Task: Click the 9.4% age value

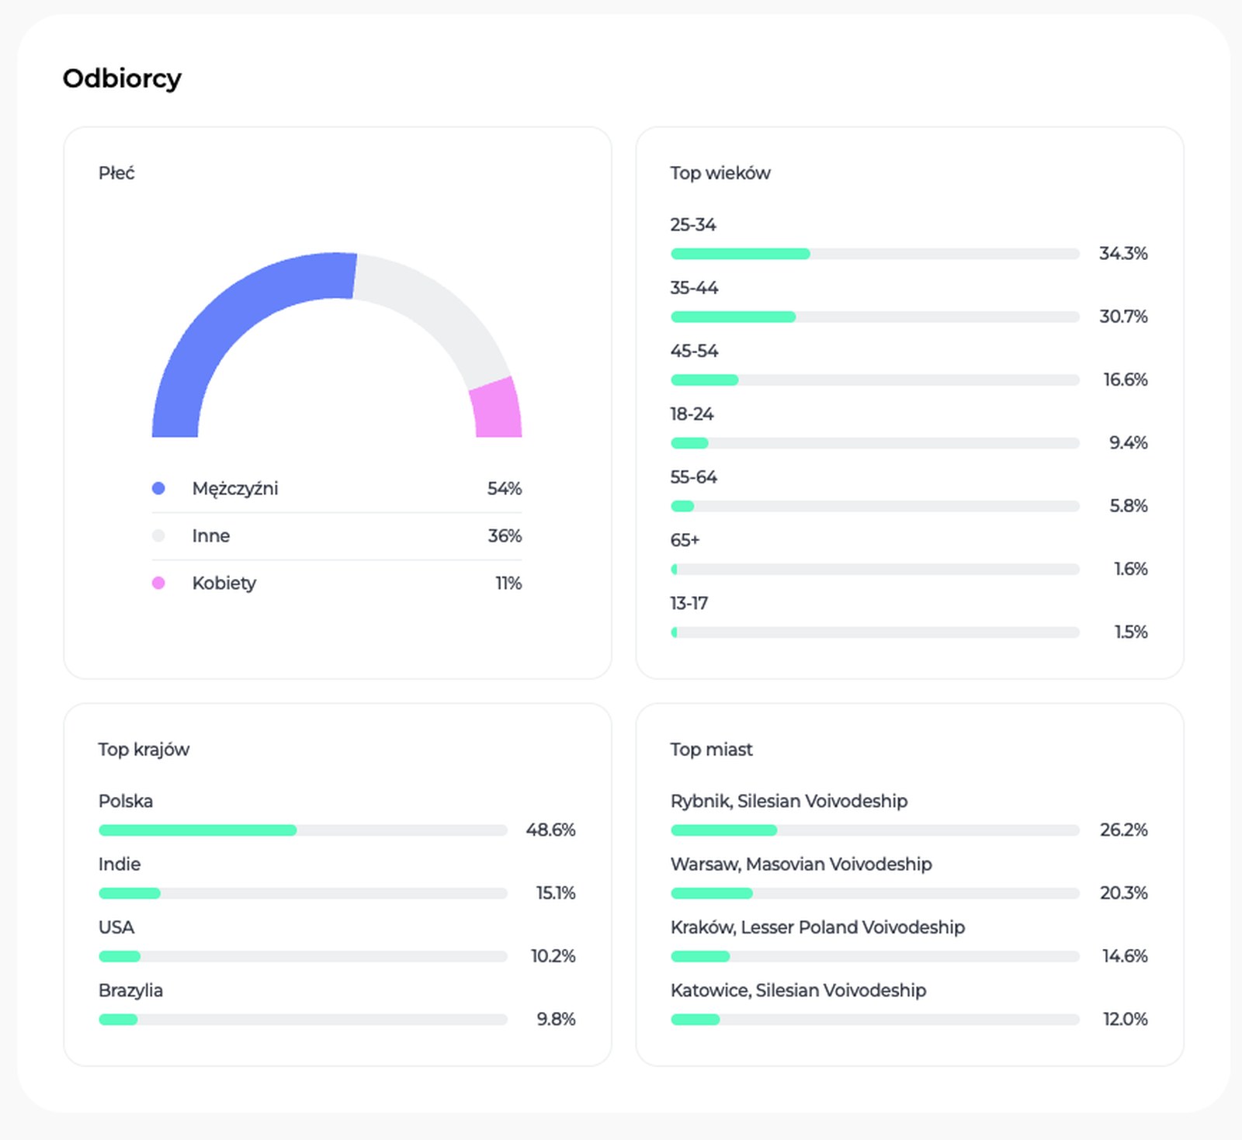Action: pyautogui.click(x=1128, y=442)
